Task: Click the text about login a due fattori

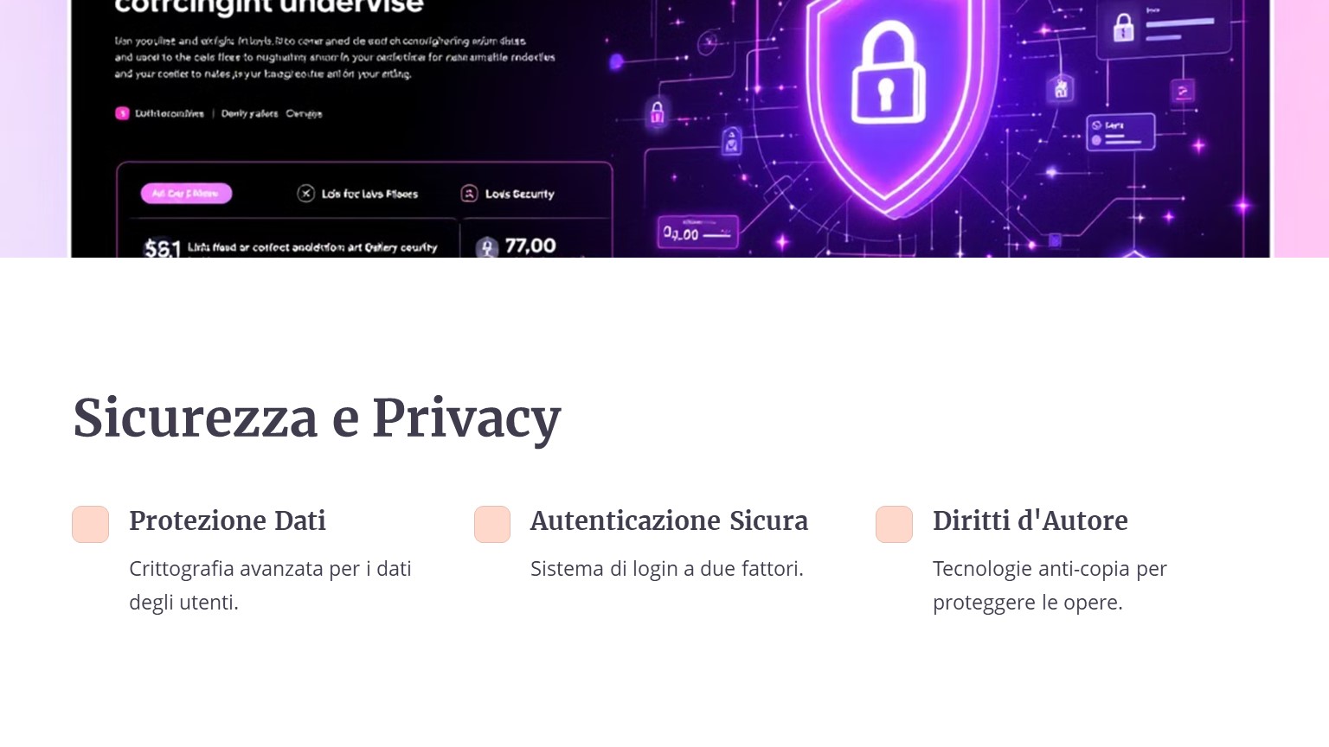Action: pos(667,569)
